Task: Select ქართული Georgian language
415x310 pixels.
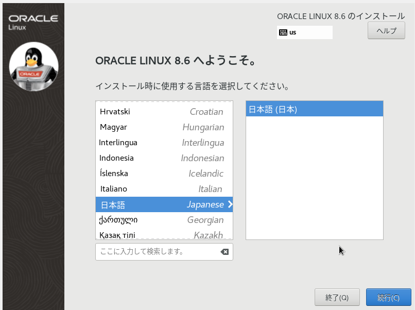Action: click(164, 220)
